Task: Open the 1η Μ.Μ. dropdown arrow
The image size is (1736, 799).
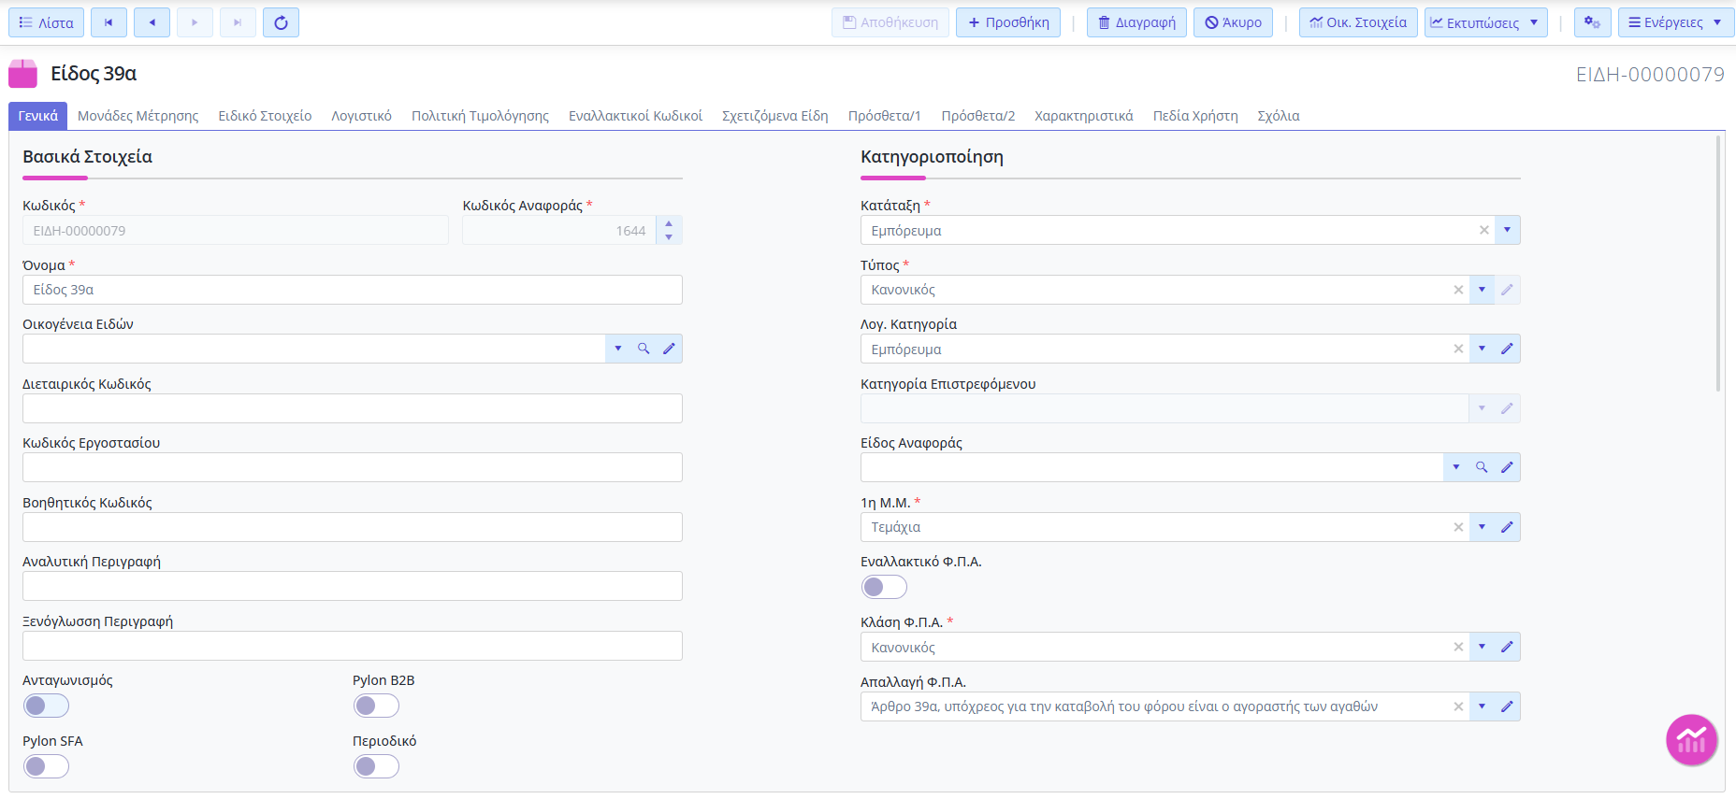Action: [1482, 527]
